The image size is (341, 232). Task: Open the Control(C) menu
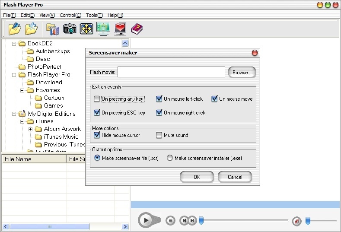[x=70, y=15]
